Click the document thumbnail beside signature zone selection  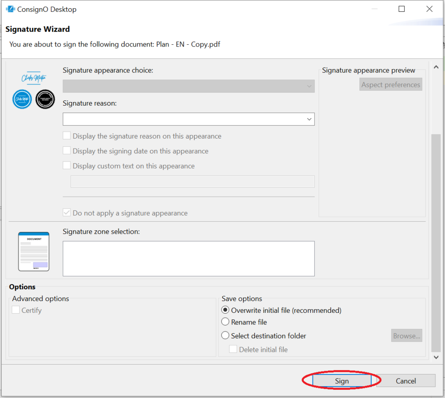pos(33,251)
